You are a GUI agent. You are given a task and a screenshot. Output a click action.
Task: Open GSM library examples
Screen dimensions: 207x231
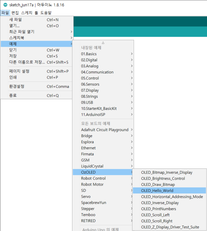coord(103,160)
